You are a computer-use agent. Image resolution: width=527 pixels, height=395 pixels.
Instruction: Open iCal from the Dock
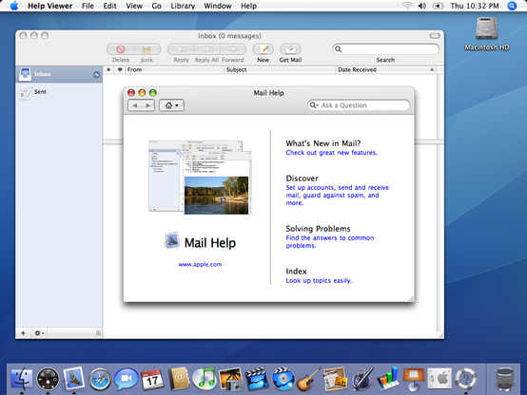tap(152, 379)
